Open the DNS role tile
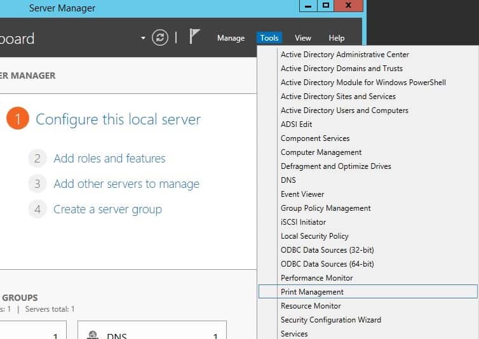The image size is (479, 339). tap(152, 330)
